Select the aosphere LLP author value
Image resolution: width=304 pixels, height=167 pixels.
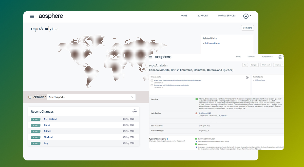click(203, 131)
